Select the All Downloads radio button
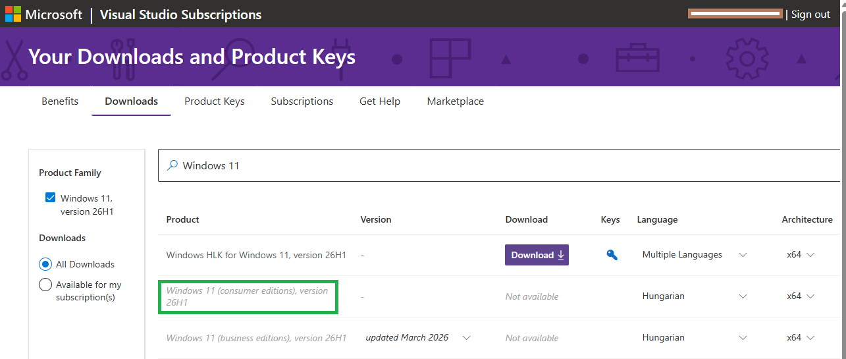This screenshot has height=359, width=846. [45, 264]
